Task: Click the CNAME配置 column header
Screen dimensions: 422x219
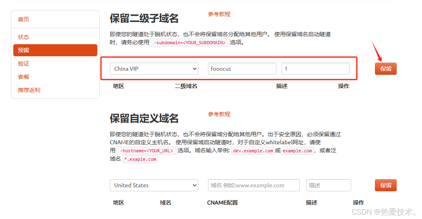Action: (222, 203)
